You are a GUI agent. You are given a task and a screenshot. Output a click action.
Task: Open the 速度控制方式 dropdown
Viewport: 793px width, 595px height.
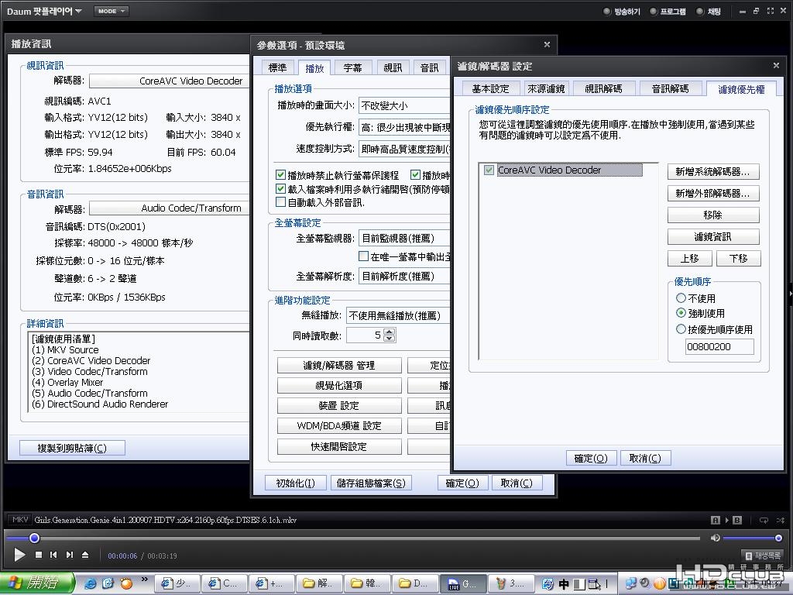(x=404, y=149)
